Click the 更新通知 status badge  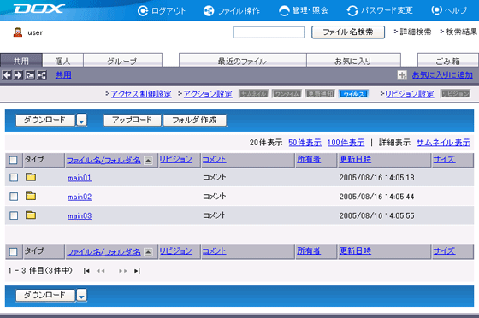point(320,94)
